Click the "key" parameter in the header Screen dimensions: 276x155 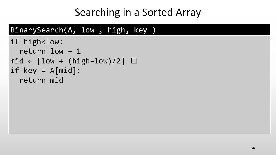[140, 30]
